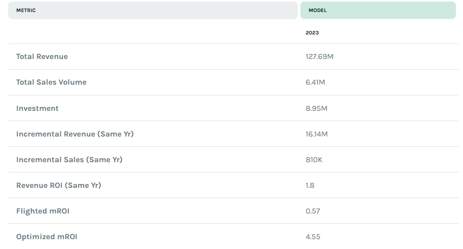Click the METRIC column header
This screenshot has height=249, width=463.
click(x=153, y=10)
